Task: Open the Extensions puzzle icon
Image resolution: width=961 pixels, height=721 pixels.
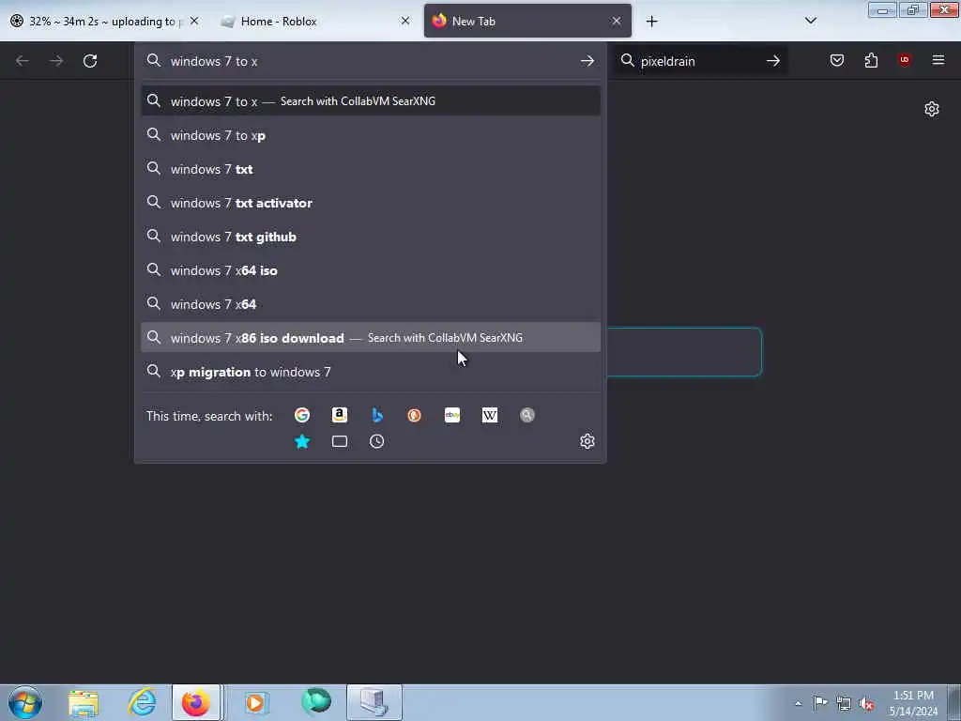Action: tap(871, 60)
